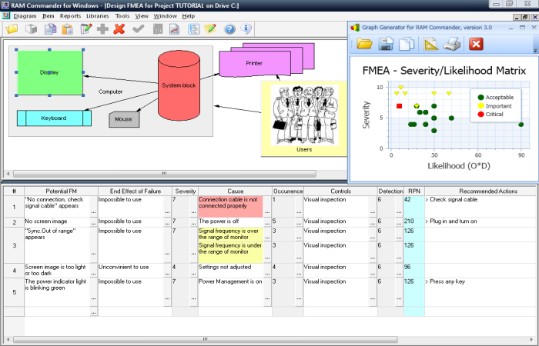Screen dimensions: 539x346
Task: Open ellipsis for 'Connection cable is not connected' cause
Action: (267, 212)
